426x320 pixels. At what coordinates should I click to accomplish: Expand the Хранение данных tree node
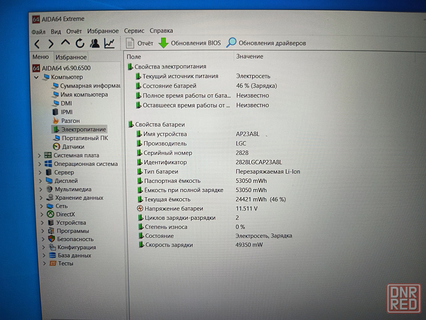pyautogui.click(x=42, y=198)
